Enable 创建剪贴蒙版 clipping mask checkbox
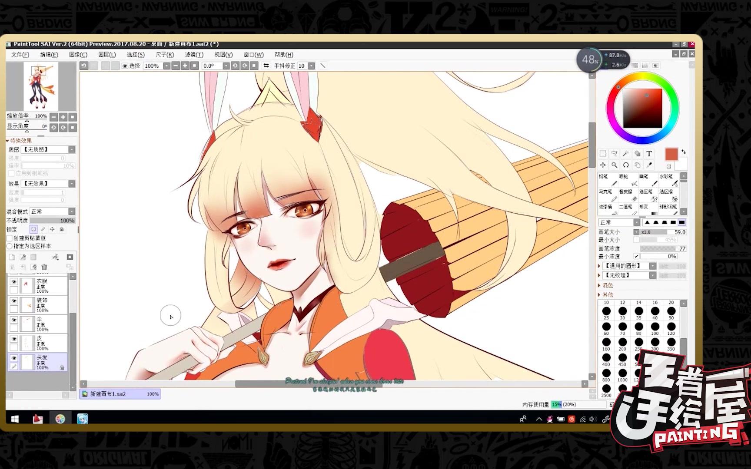Image resolution: width=751 pixels, height=469 pixels. pos(10,238)
